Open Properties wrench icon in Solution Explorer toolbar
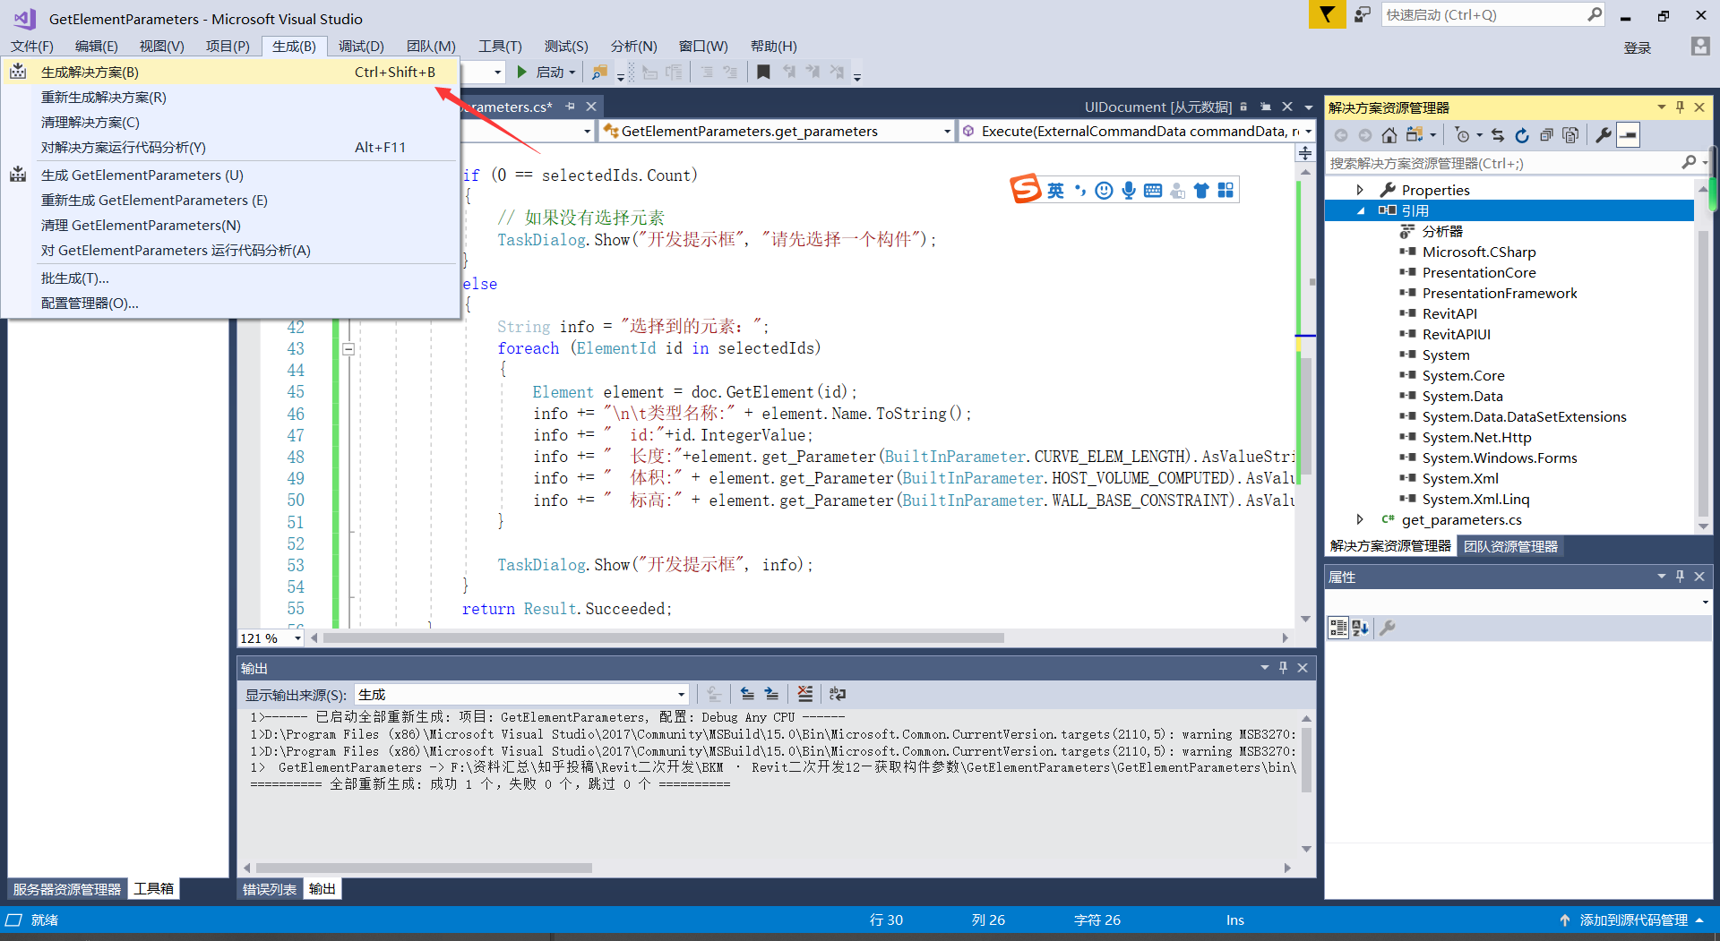 pos(1603,135)
